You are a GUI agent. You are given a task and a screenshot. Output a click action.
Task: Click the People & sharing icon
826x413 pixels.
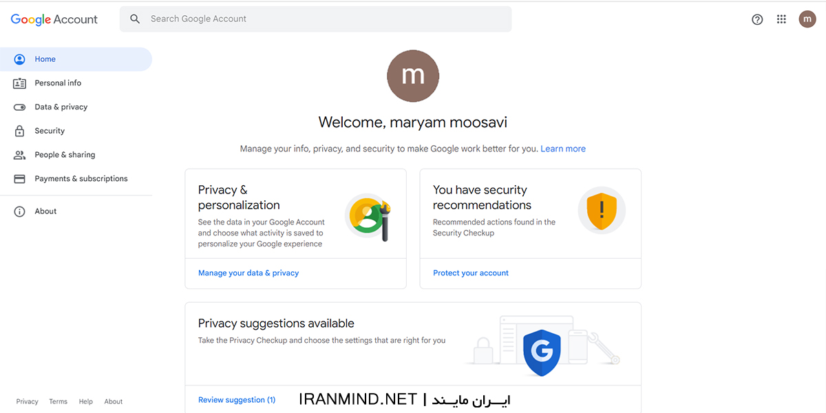pyautogui.click(x=20, y=155)
